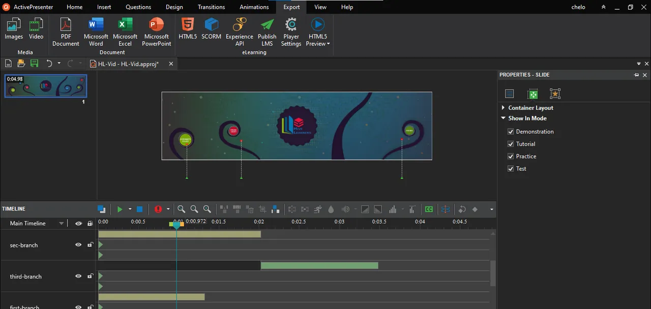The width and height of the screenshot is (651, 309).
Task: Click the blue overlapping-squares timeline icon
Action: point(102,209)
